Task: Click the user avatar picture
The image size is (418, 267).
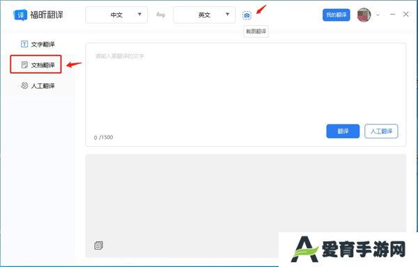Action: point(364,15)
